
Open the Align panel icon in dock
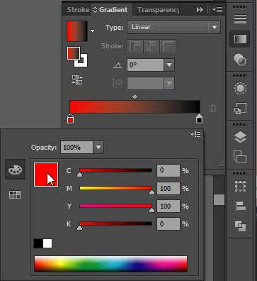240,206
